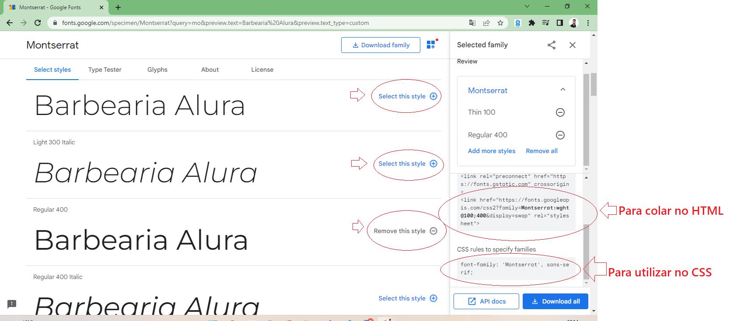Open the translate page icon
The width and height of the screenshot is (751, 321).
(472, 23)
